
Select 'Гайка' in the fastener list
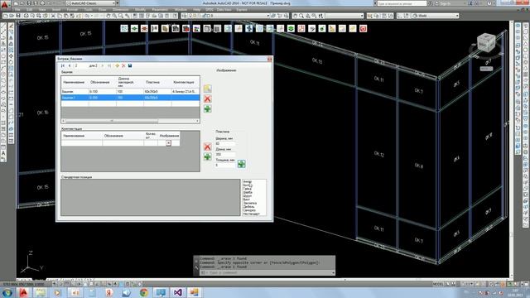click(247, 189)
